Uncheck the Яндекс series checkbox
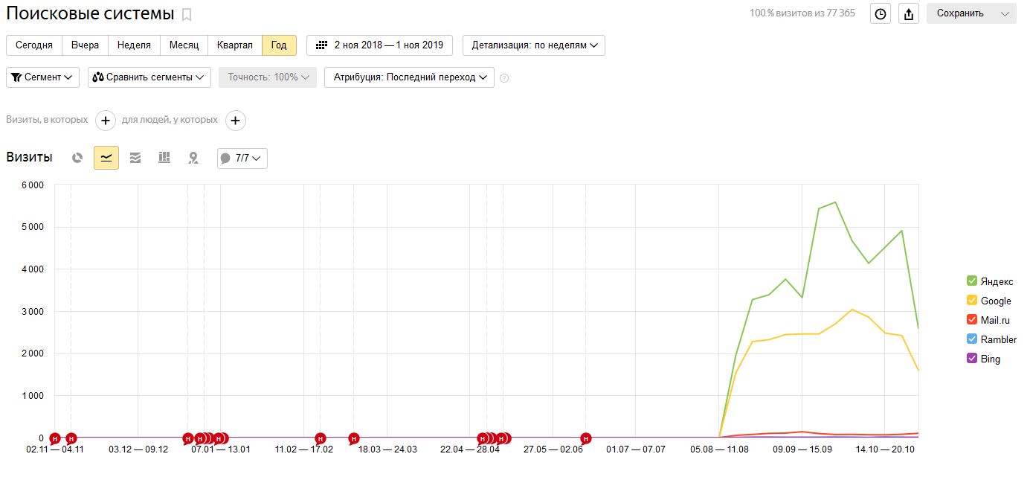 coord(971,281)
